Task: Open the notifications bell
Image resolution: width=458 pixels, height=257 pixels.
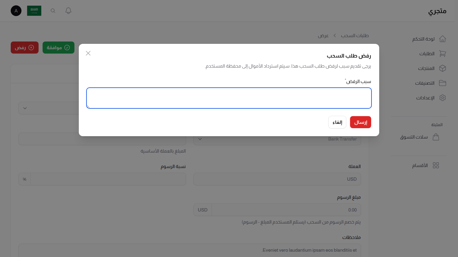Action: [x=68, y=10]
